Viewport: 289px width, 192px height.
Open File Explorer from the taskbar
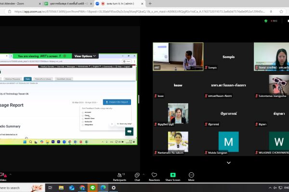pyautogui.click(x=61, y=188)
